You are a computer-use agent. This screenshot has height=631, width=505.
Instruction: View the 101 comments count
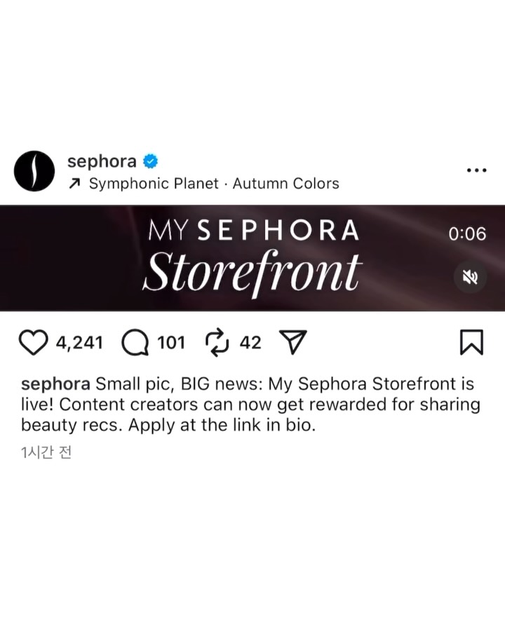170,342
